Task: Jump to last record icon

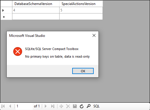Action: point(53,106)
